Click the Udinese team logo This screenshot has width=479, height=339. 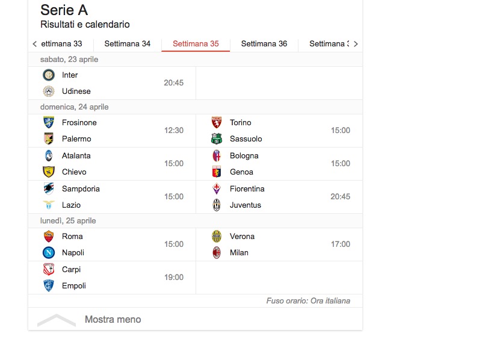(49, 92)
